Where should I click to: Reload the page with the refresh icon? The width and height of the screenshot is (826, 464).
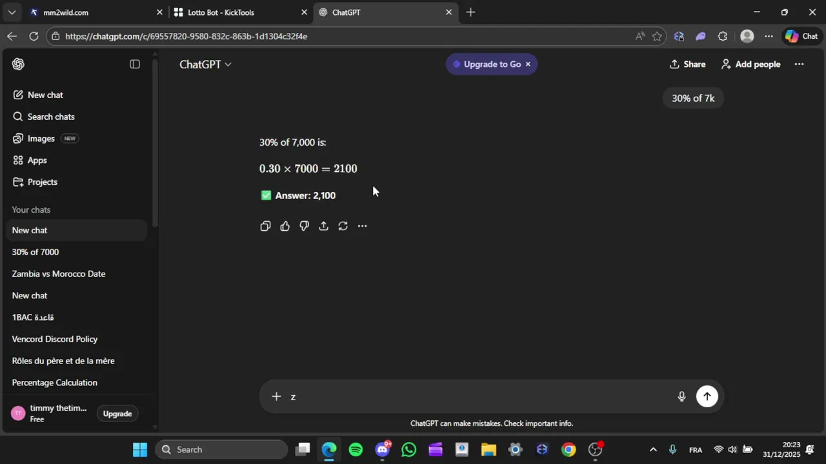tap(33, 36)
